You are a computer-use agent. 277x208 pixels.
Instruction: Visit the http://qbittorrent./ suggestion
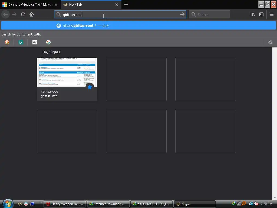pyautogui.click(x=138, y=26)
